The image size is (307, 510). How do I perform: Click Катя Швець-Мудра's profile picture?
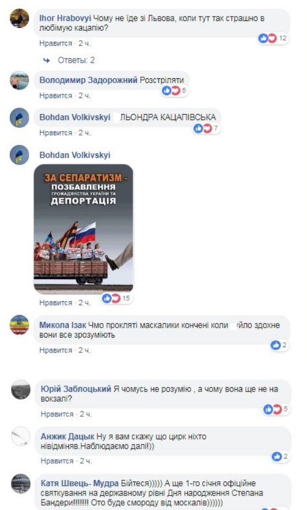(21, 484)
